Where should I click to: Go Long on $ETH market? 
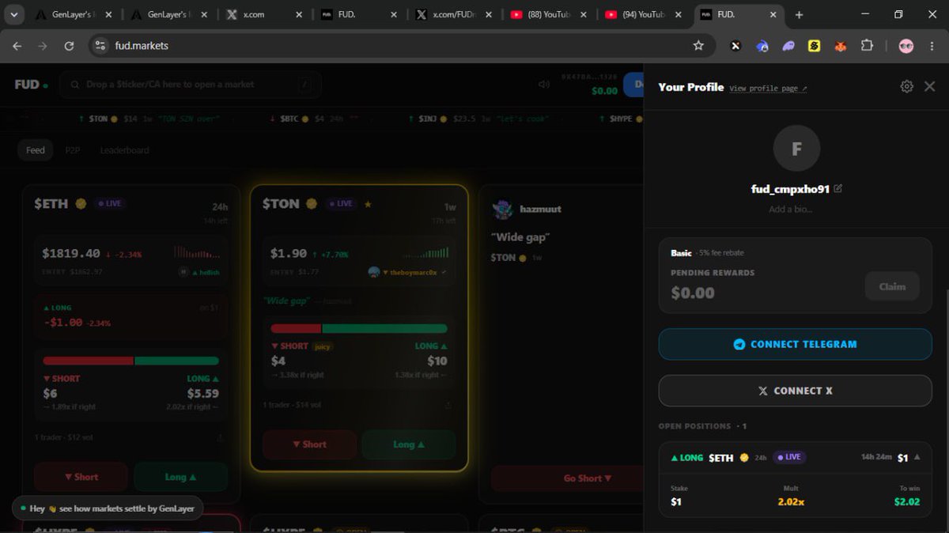(180, 477)
